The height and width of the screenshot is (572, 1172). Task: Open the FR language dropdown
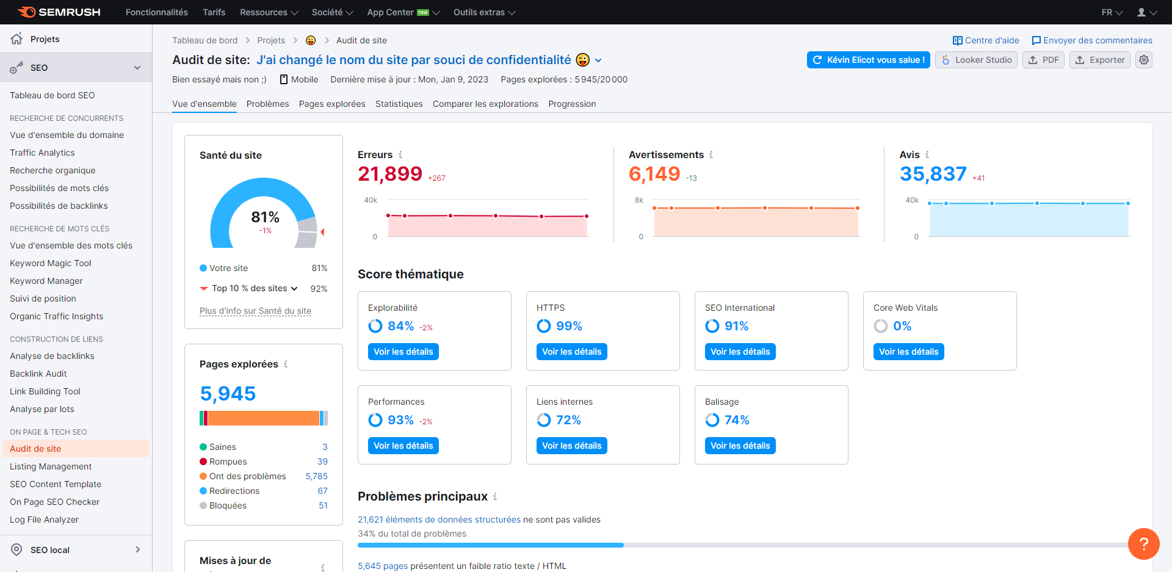tap(1112, 12)
